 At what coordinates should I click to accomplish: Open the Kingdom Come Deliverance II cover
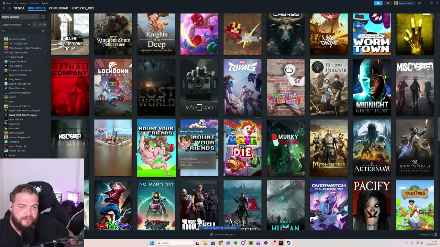pos(113,34)
